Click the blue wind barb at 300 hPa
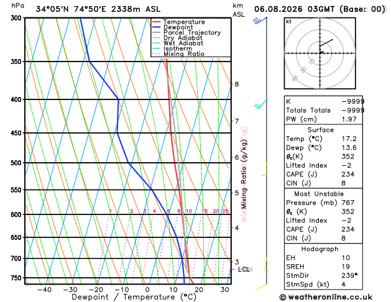Screen dimensions: 391x302 (x=260, y=21)
